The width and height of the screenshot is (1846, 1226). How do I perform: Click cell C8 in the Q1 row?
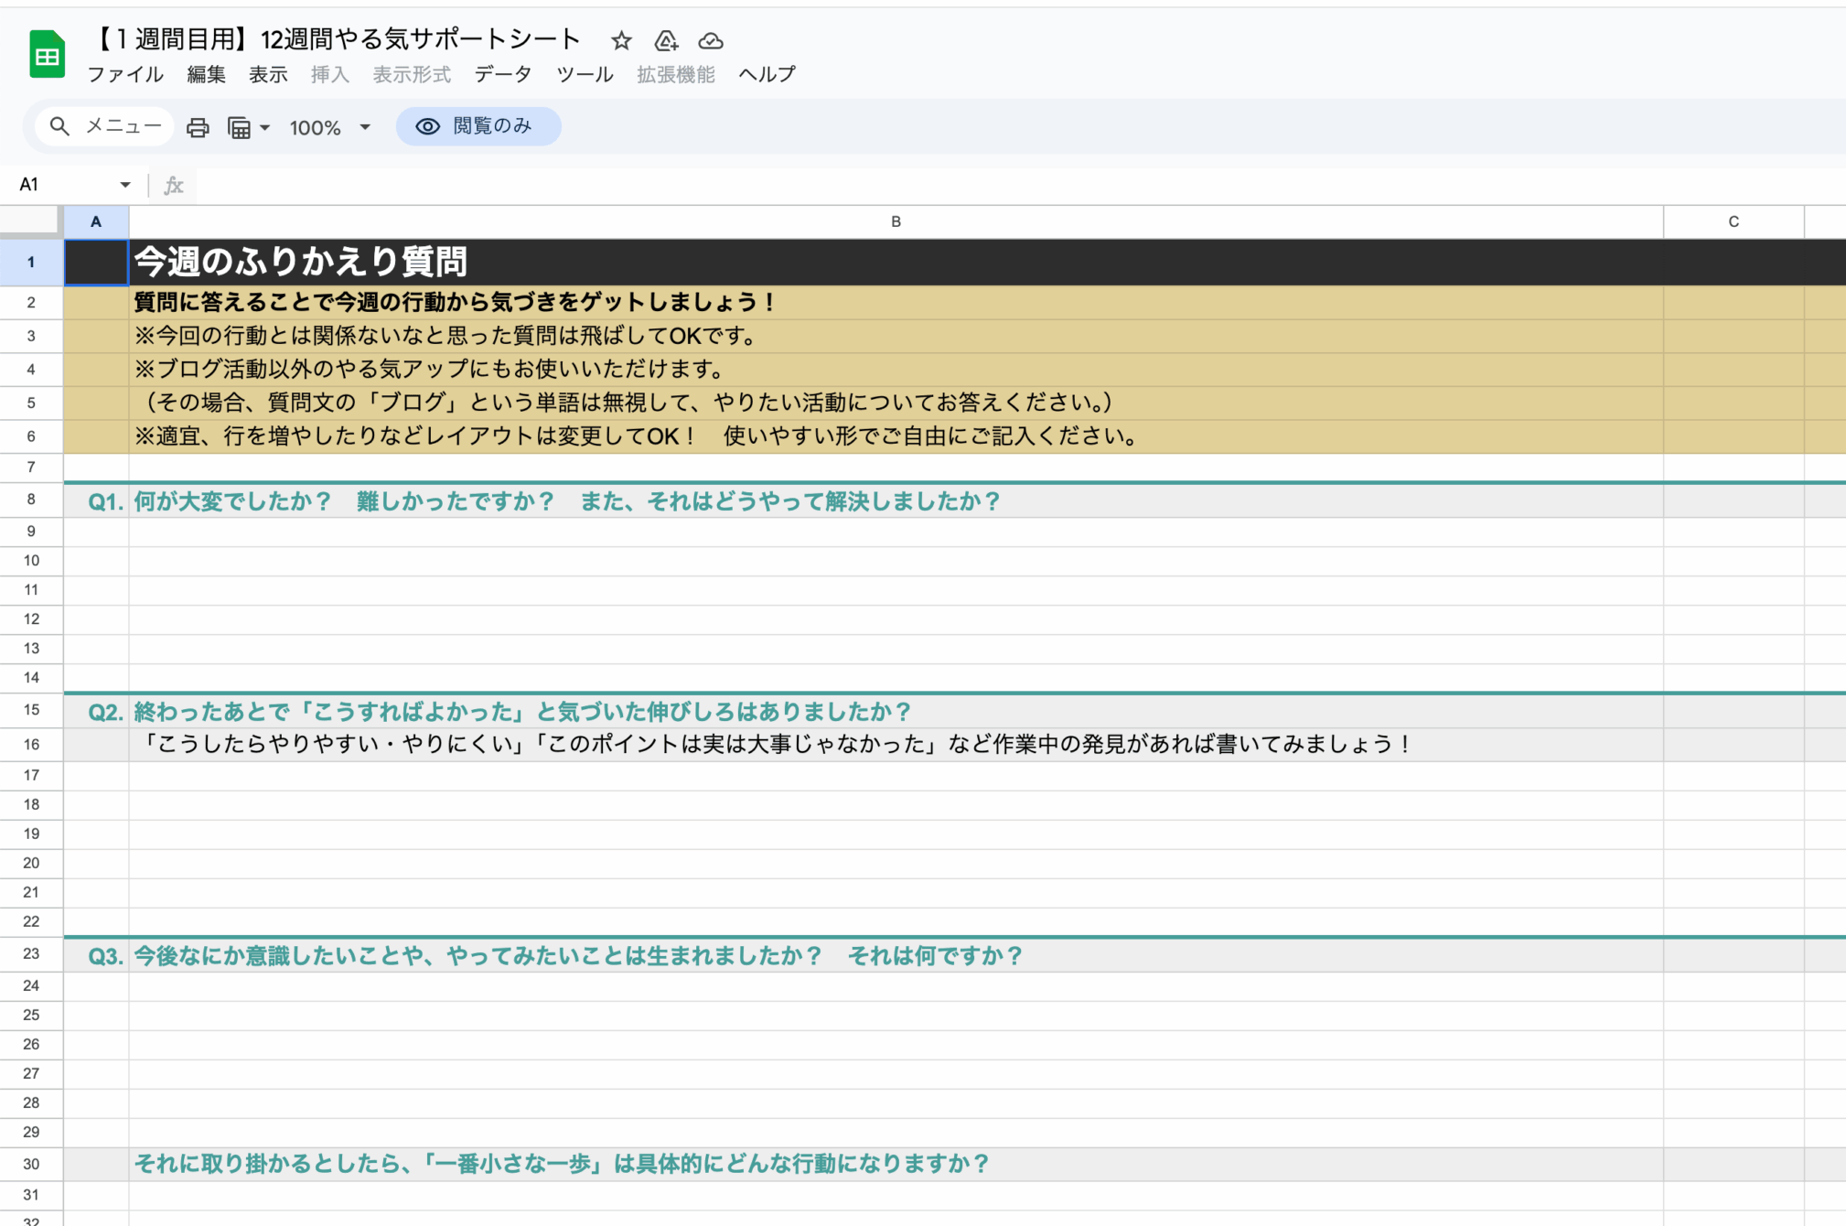coord(1733,501)
